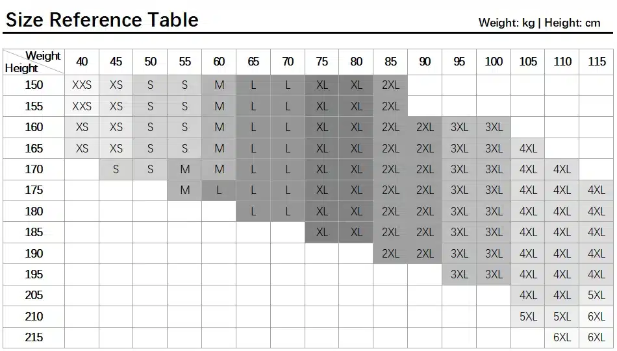Select the S cell under weight 45, height 170
Viewport: 617px width, 351px height.
(x=116, y=169)
